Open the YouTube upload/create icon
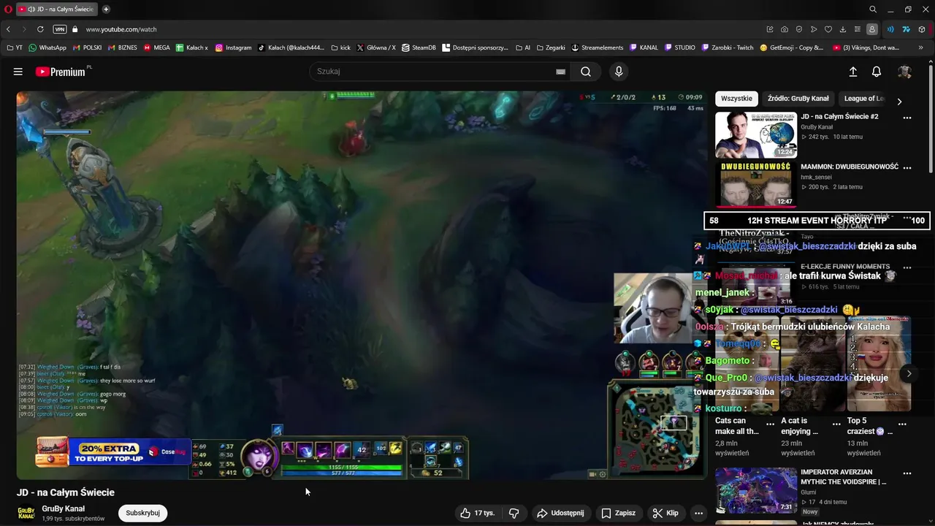Viewport: 935px width, 526px height. [852, 72]
